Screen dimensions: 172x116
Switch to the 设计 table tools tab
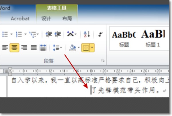click(46, 19)
